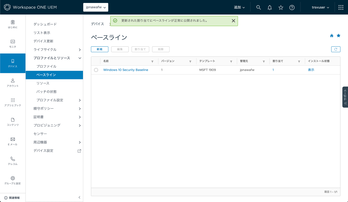Collapse the プロファイルとリソース section
The width and height of the screenshot is (348, 202).
tap(80, 58)
